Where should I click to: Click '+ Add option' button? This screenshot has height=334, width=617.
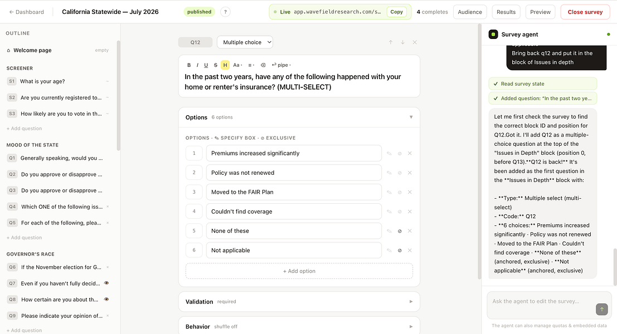coord(299,271)
